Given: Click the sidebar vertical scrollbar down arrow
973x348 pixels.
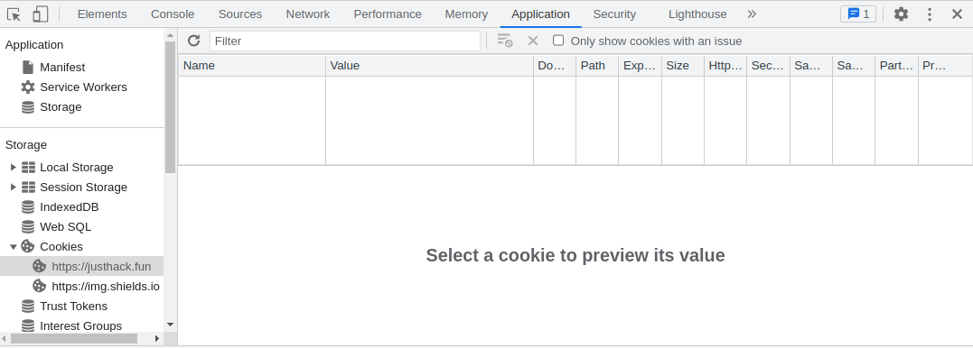Looking at the screenshot, I should coord(170,324).
